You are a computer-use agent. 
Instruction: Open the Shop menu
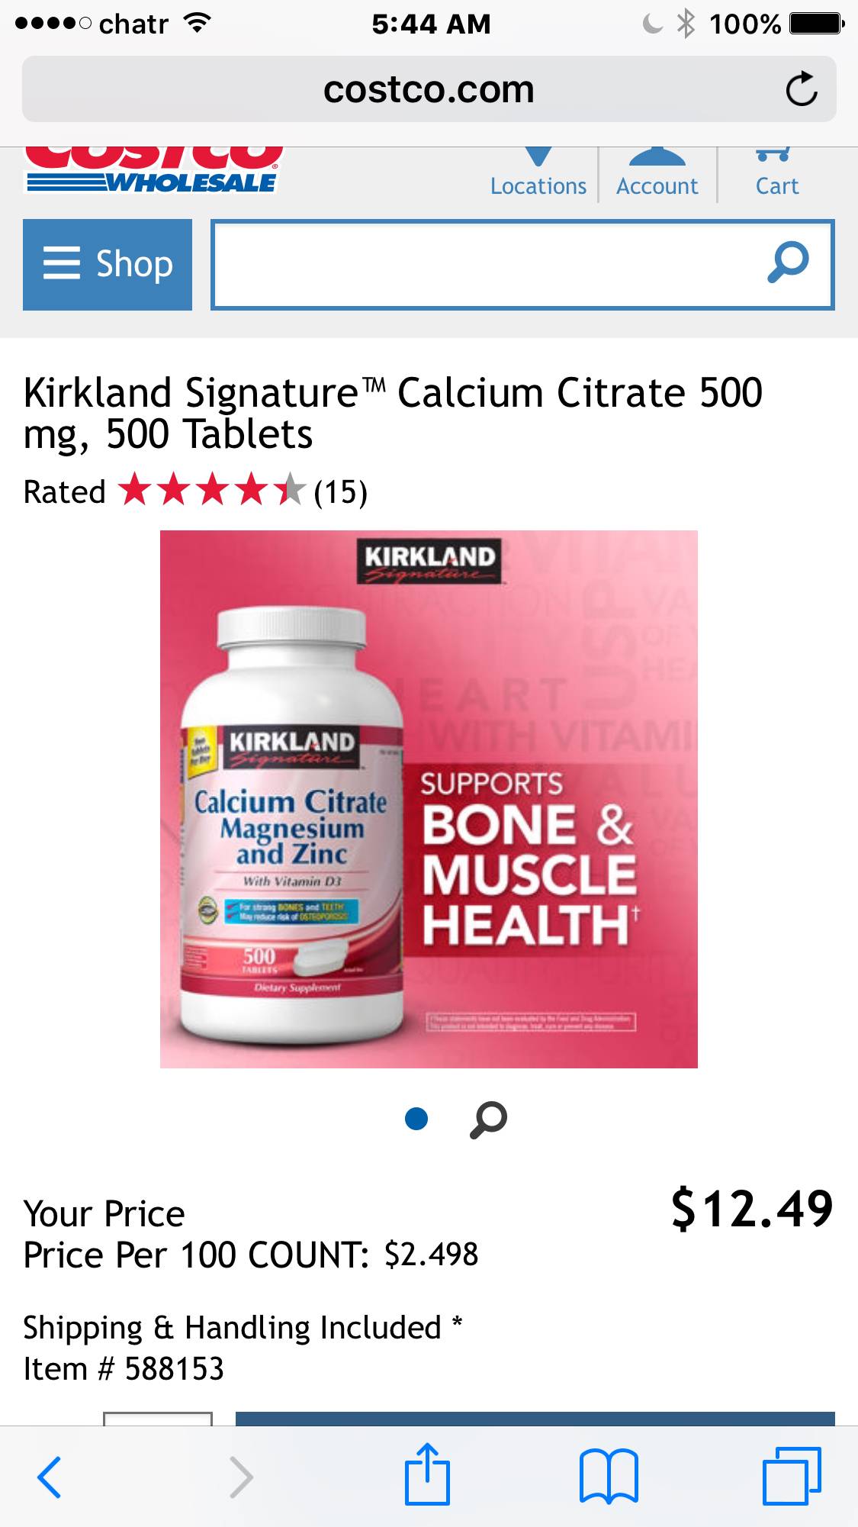click(x=108, y=265)
